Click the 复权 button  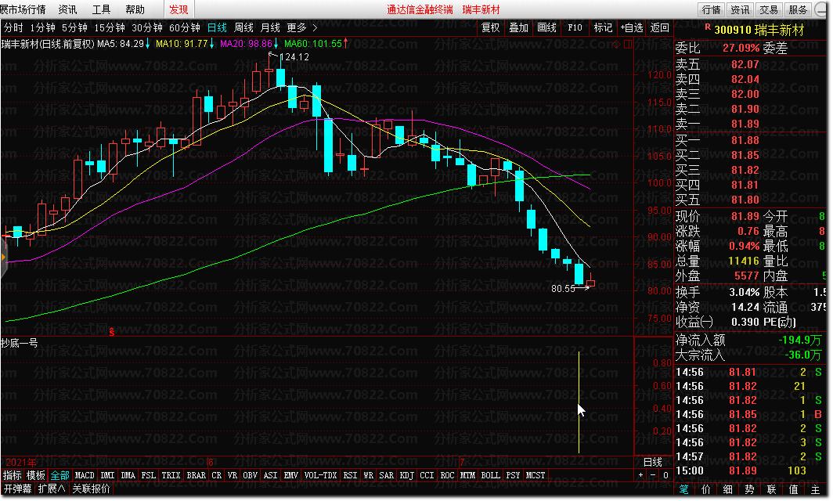pyautogui.click(x=490, y=27)
